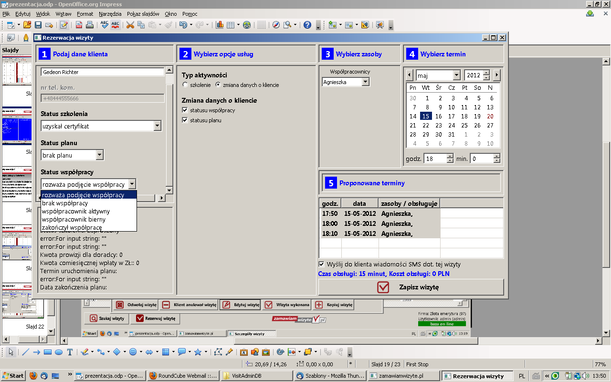
Task: Open OpenOffice Help question-mark icon
Action: [x=307, y=25]
